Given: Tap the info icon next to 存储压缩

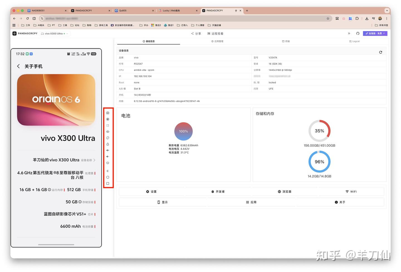Looking at the screenshot, I should [80, 202].
